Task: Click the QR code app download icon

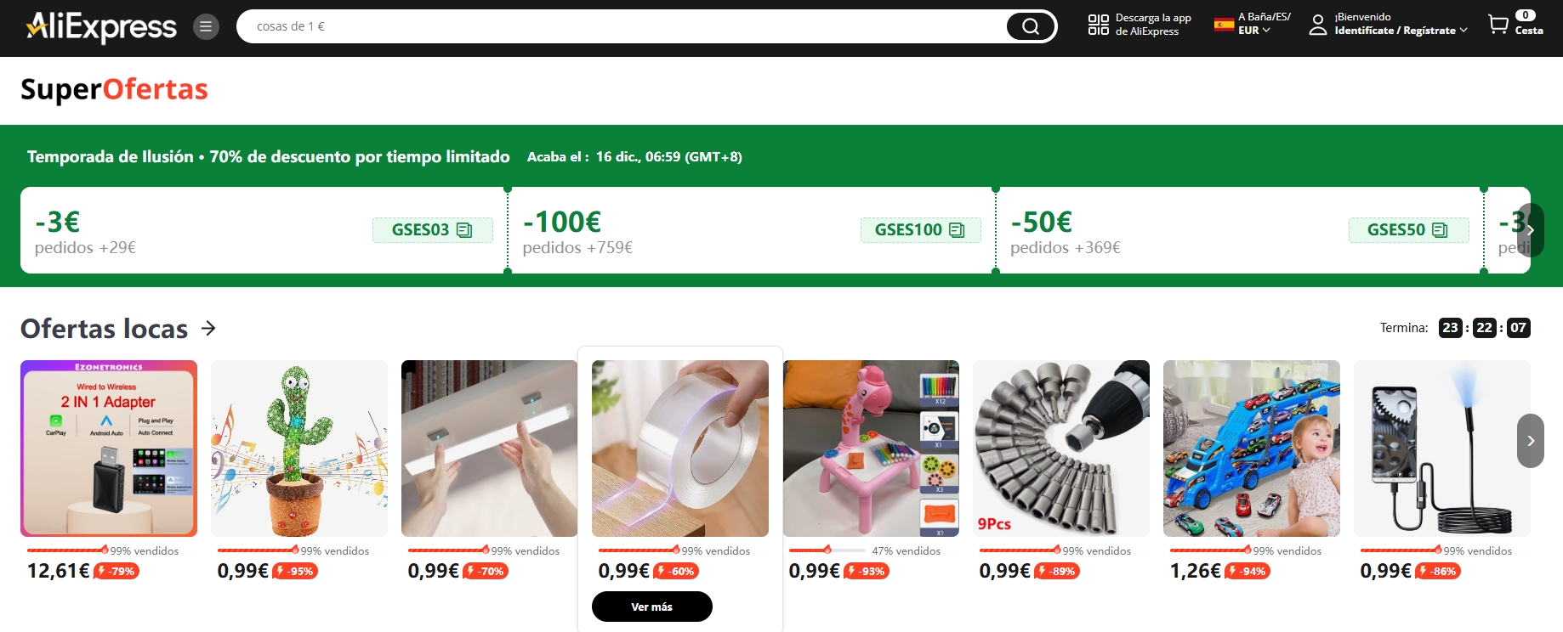Action: tap(1099, 25)
